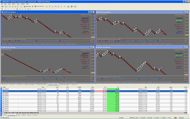Toggle the Expert Advisors button
Screen dimensions: 190x119
[x=40, y=6]
